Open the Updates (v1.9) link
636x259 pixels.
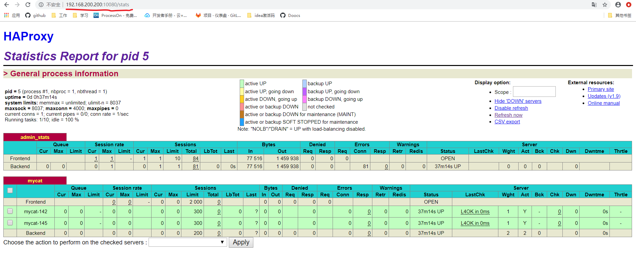tap(604, 96)
